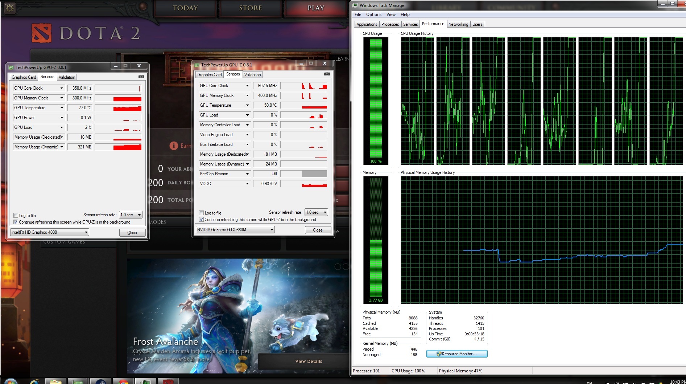Click the Physical Memory Usage History graph
The height and width of the screenshot is (384, 686).
click(542, 240)
